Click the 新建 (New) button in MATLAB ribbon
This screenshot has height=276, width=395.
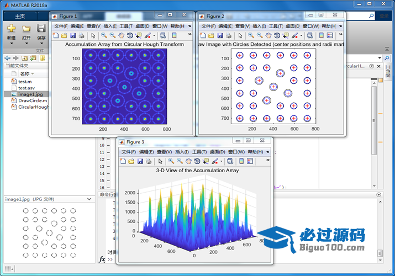(11, 32)
